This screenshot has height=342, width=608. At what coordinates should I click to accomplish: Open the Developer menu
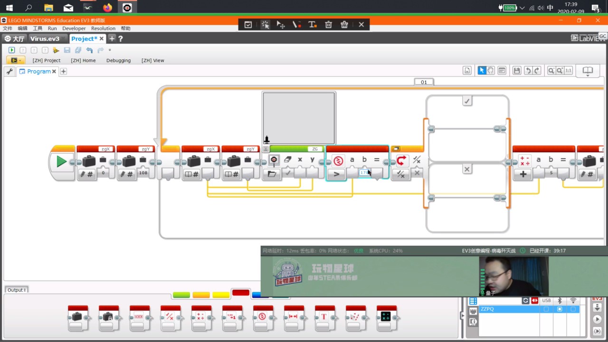pos(74,28)
